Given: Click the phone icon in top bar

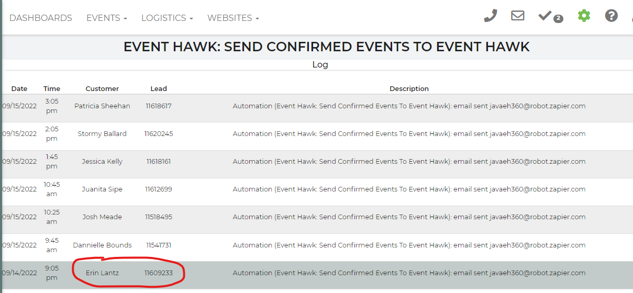Looking at the screenshot, I should [x=490, y=16].
